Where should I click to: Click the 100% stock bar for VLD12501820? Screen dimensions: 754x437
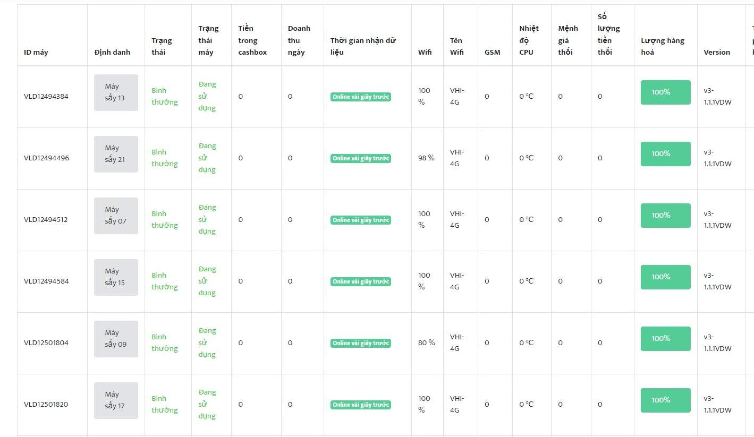665,400
